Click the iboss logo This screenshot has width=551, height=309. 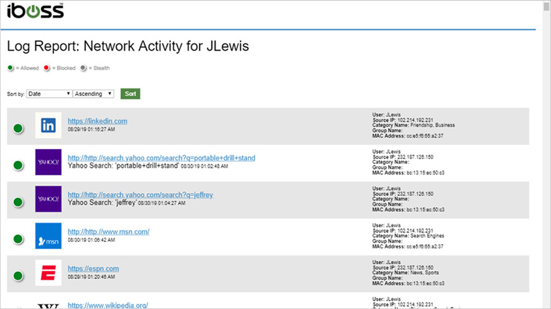coord(35,11)
